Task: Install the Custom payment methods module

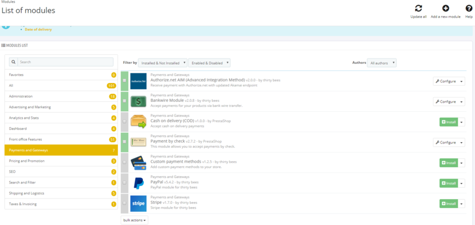Action: click(449, 163)
